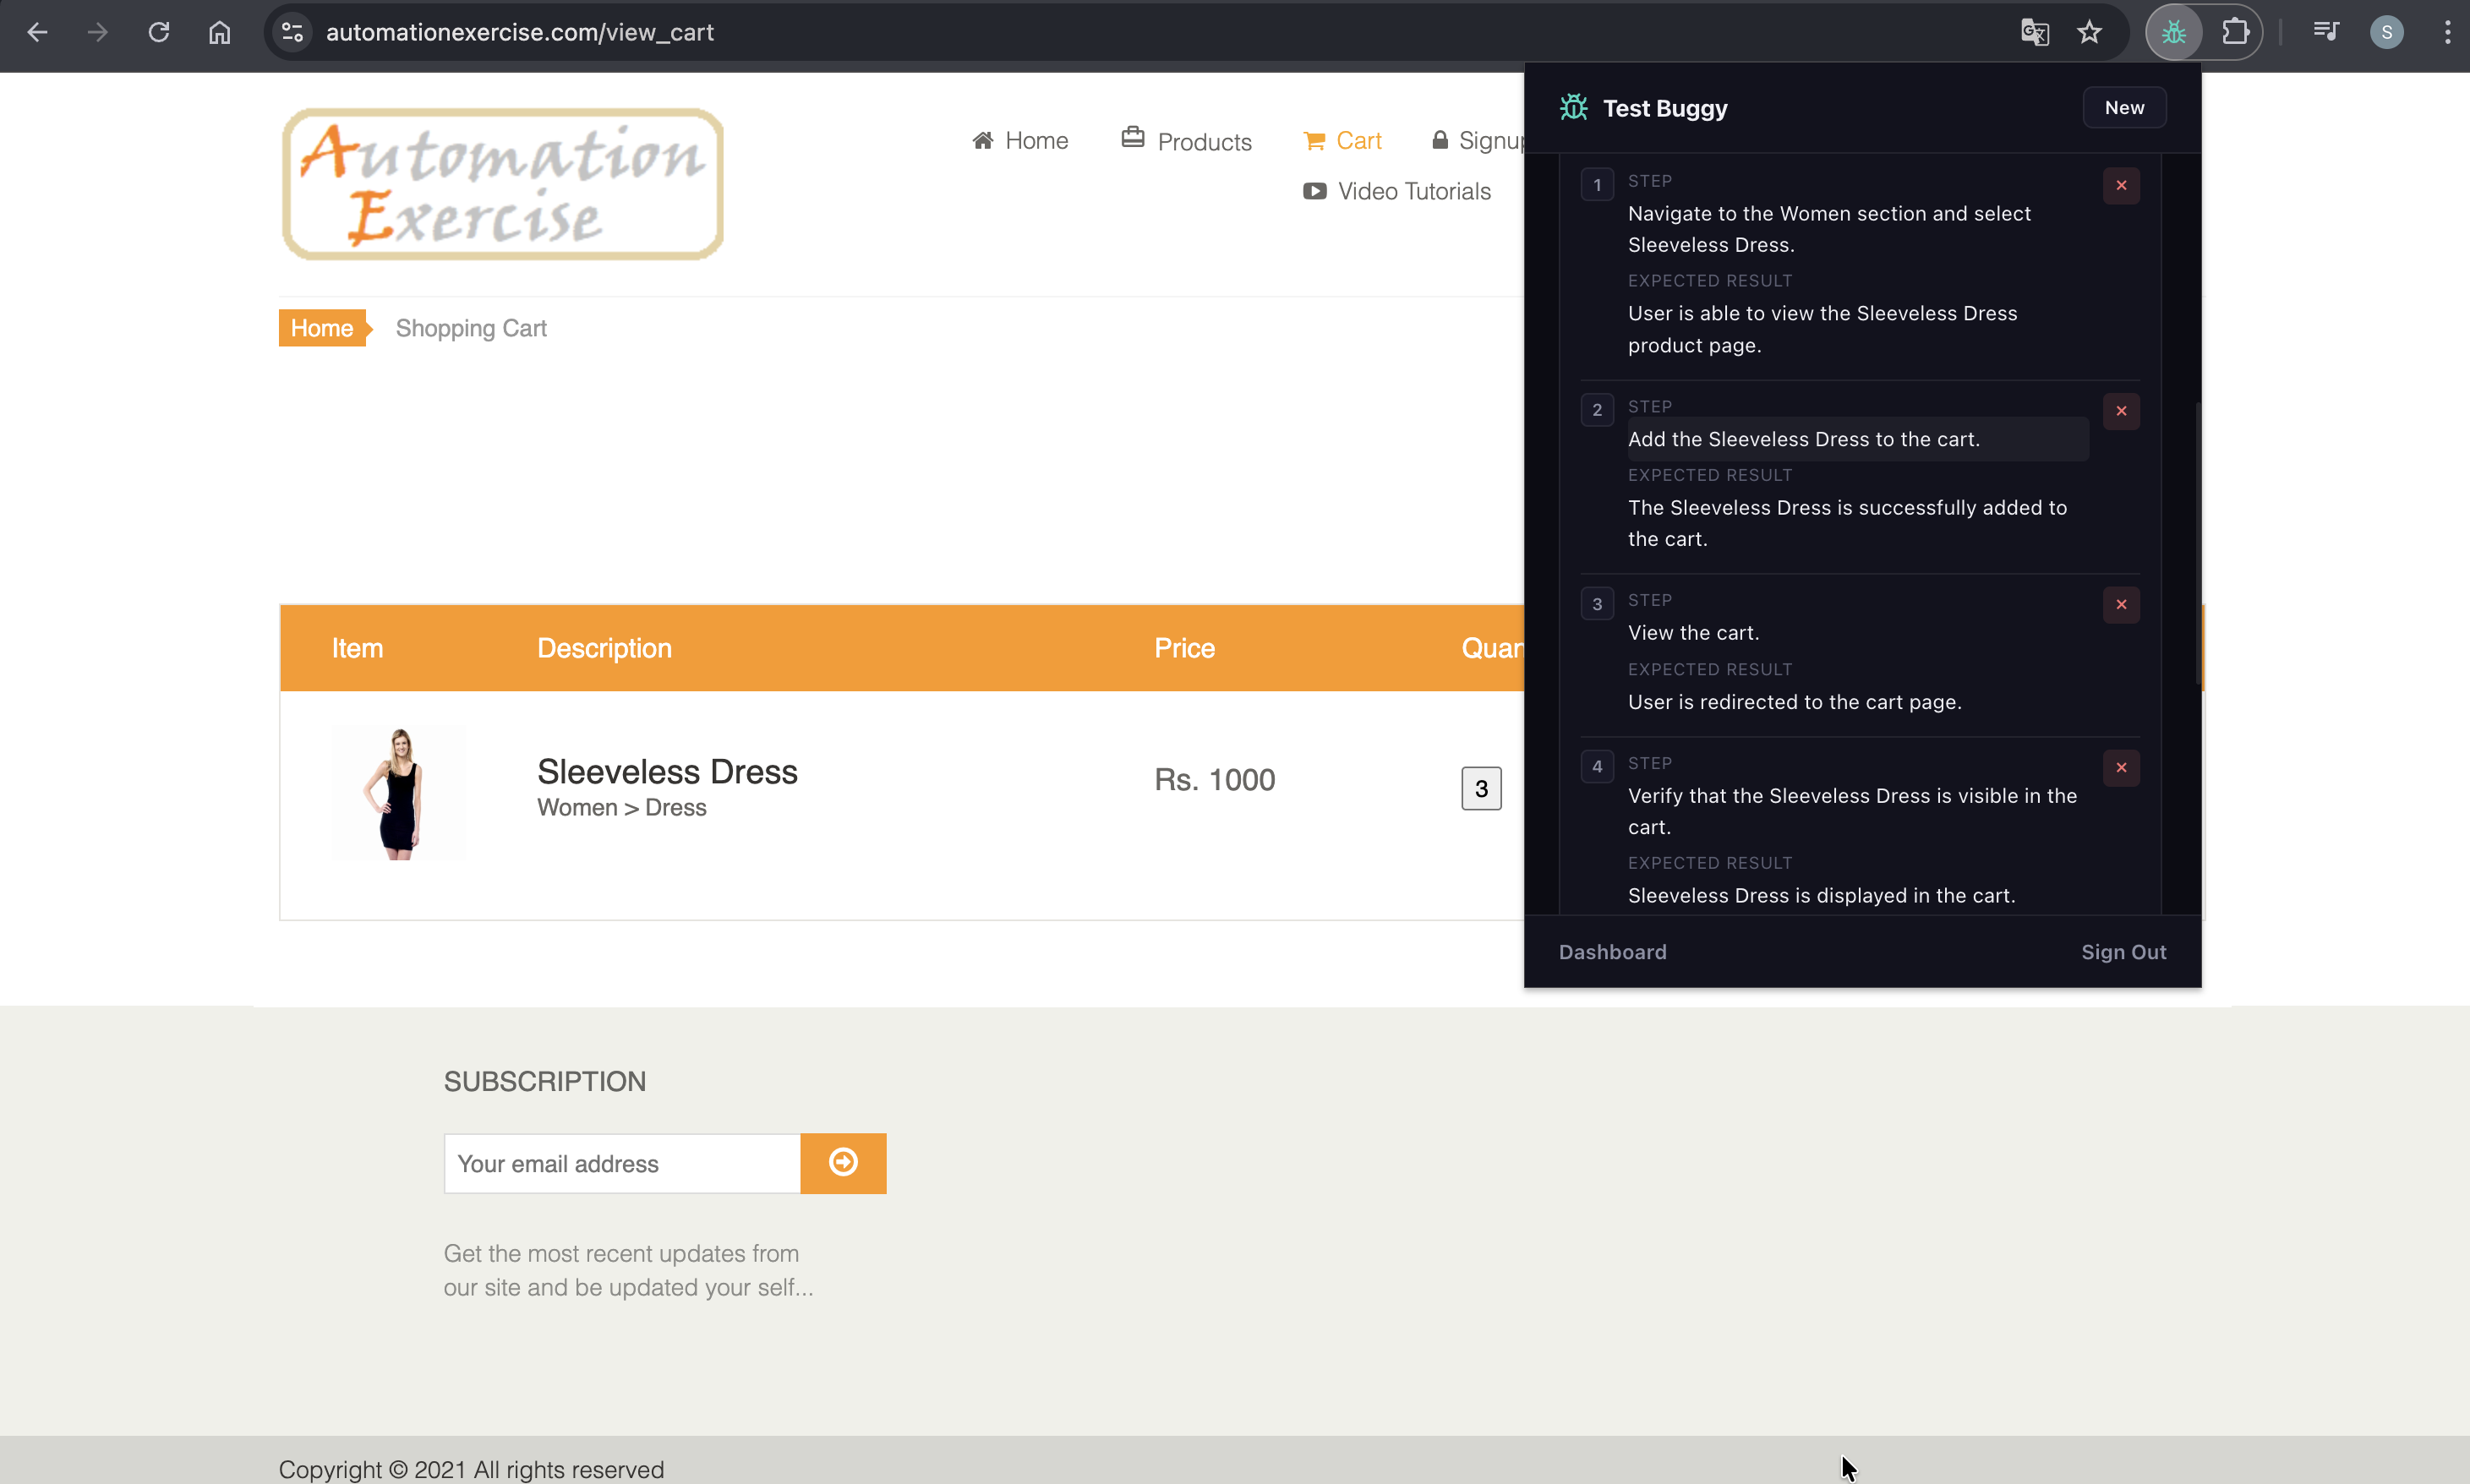The width and height of the screenshot is (2470, 1484).
Task: Reload the page with refresh icon
Action: tap(159, 32)
